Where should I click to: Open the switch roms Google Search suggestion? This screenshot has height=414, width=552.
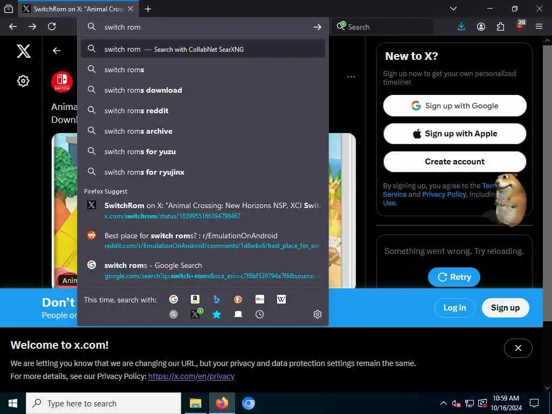(203, 271)
